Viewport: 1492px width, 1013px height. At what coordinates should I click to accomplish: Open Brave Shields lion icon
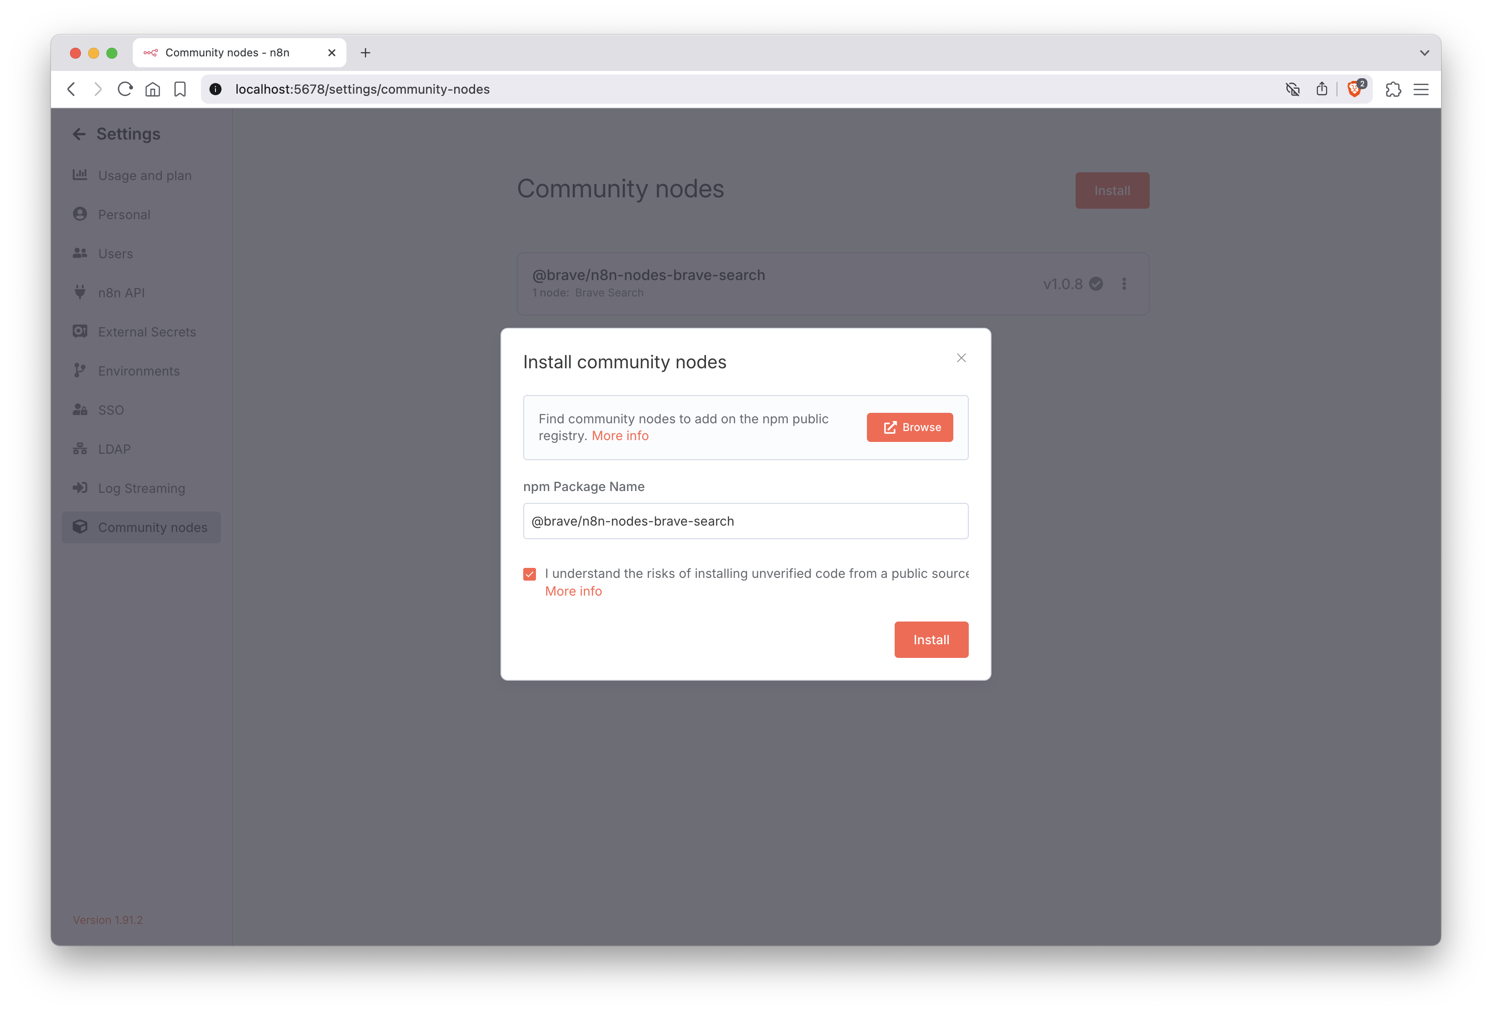click(1355, 89)
